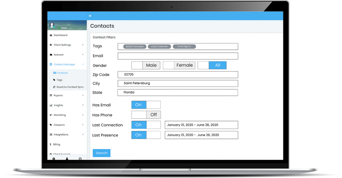Open Tags under Contact Manager
342x178 pixels.
(59, 80)
